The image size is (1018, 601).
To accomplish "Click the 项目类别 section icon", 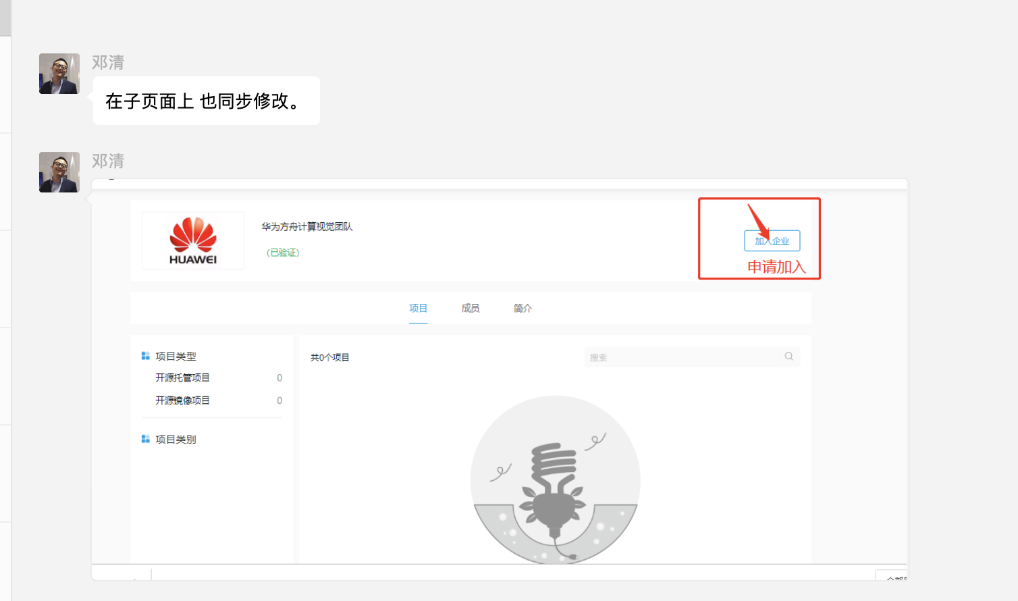I will 145,439.
